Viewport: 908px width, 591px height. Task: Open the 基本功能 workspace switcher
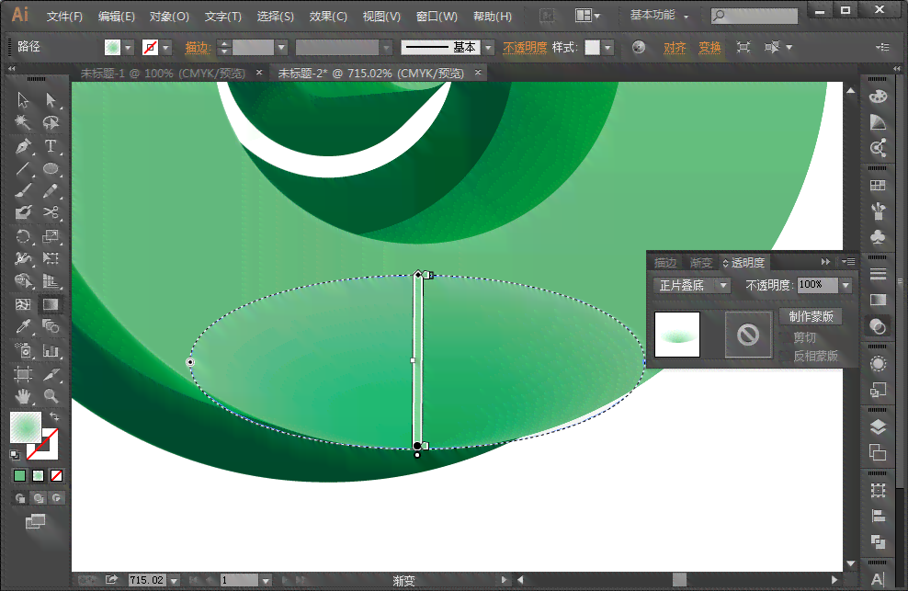(x=659, y=16)
